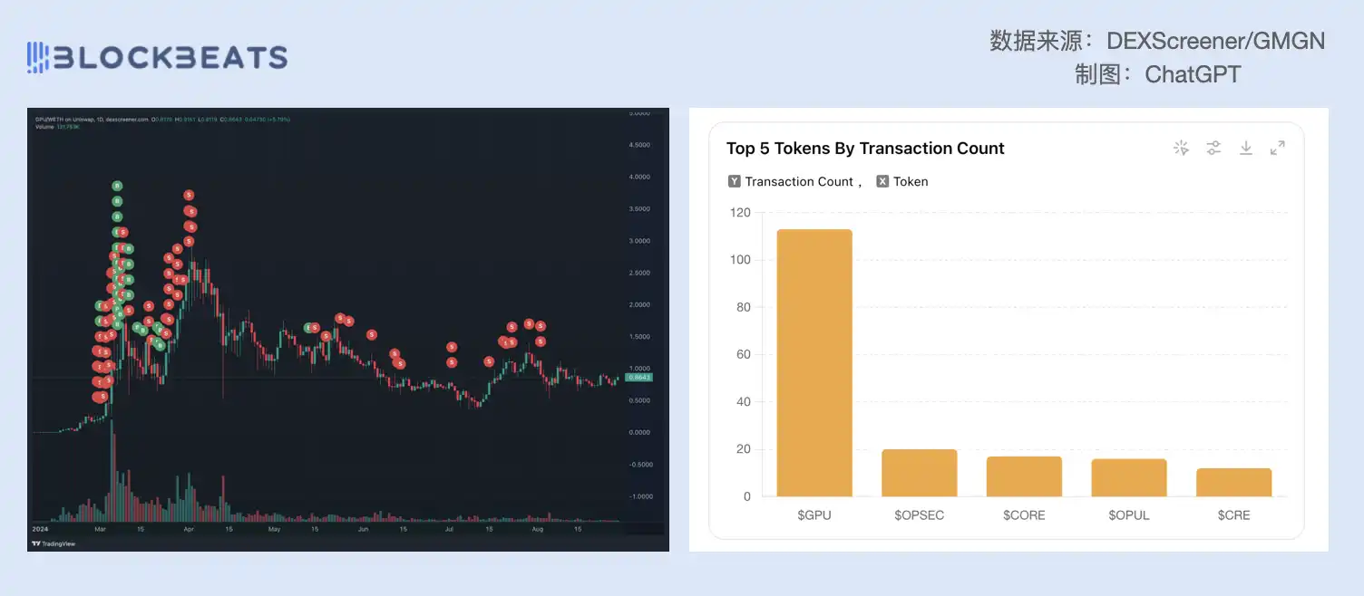Click the X axis badge icon
Screen dimensions: 1364x596
tap(882, 181)
